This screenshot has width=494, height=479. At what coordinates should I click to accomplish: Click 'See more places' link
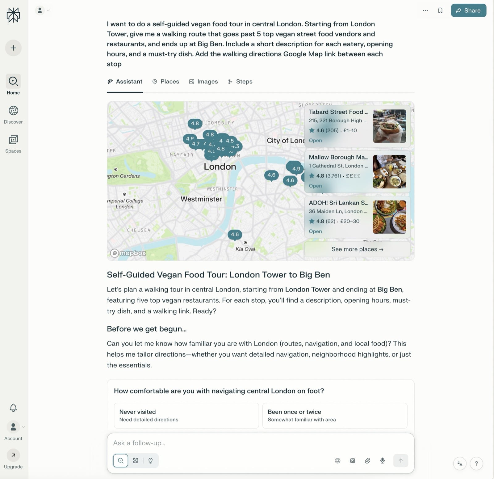click(x=357, y=249)
